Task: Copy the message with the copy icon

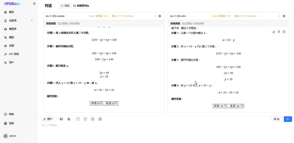Action: click(279, 32)
